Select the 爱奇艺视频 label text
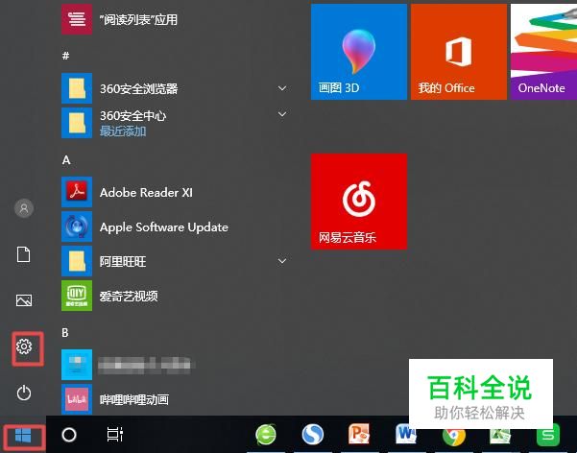Viewport: 577px width, 453px height. [x=129, y=296]
